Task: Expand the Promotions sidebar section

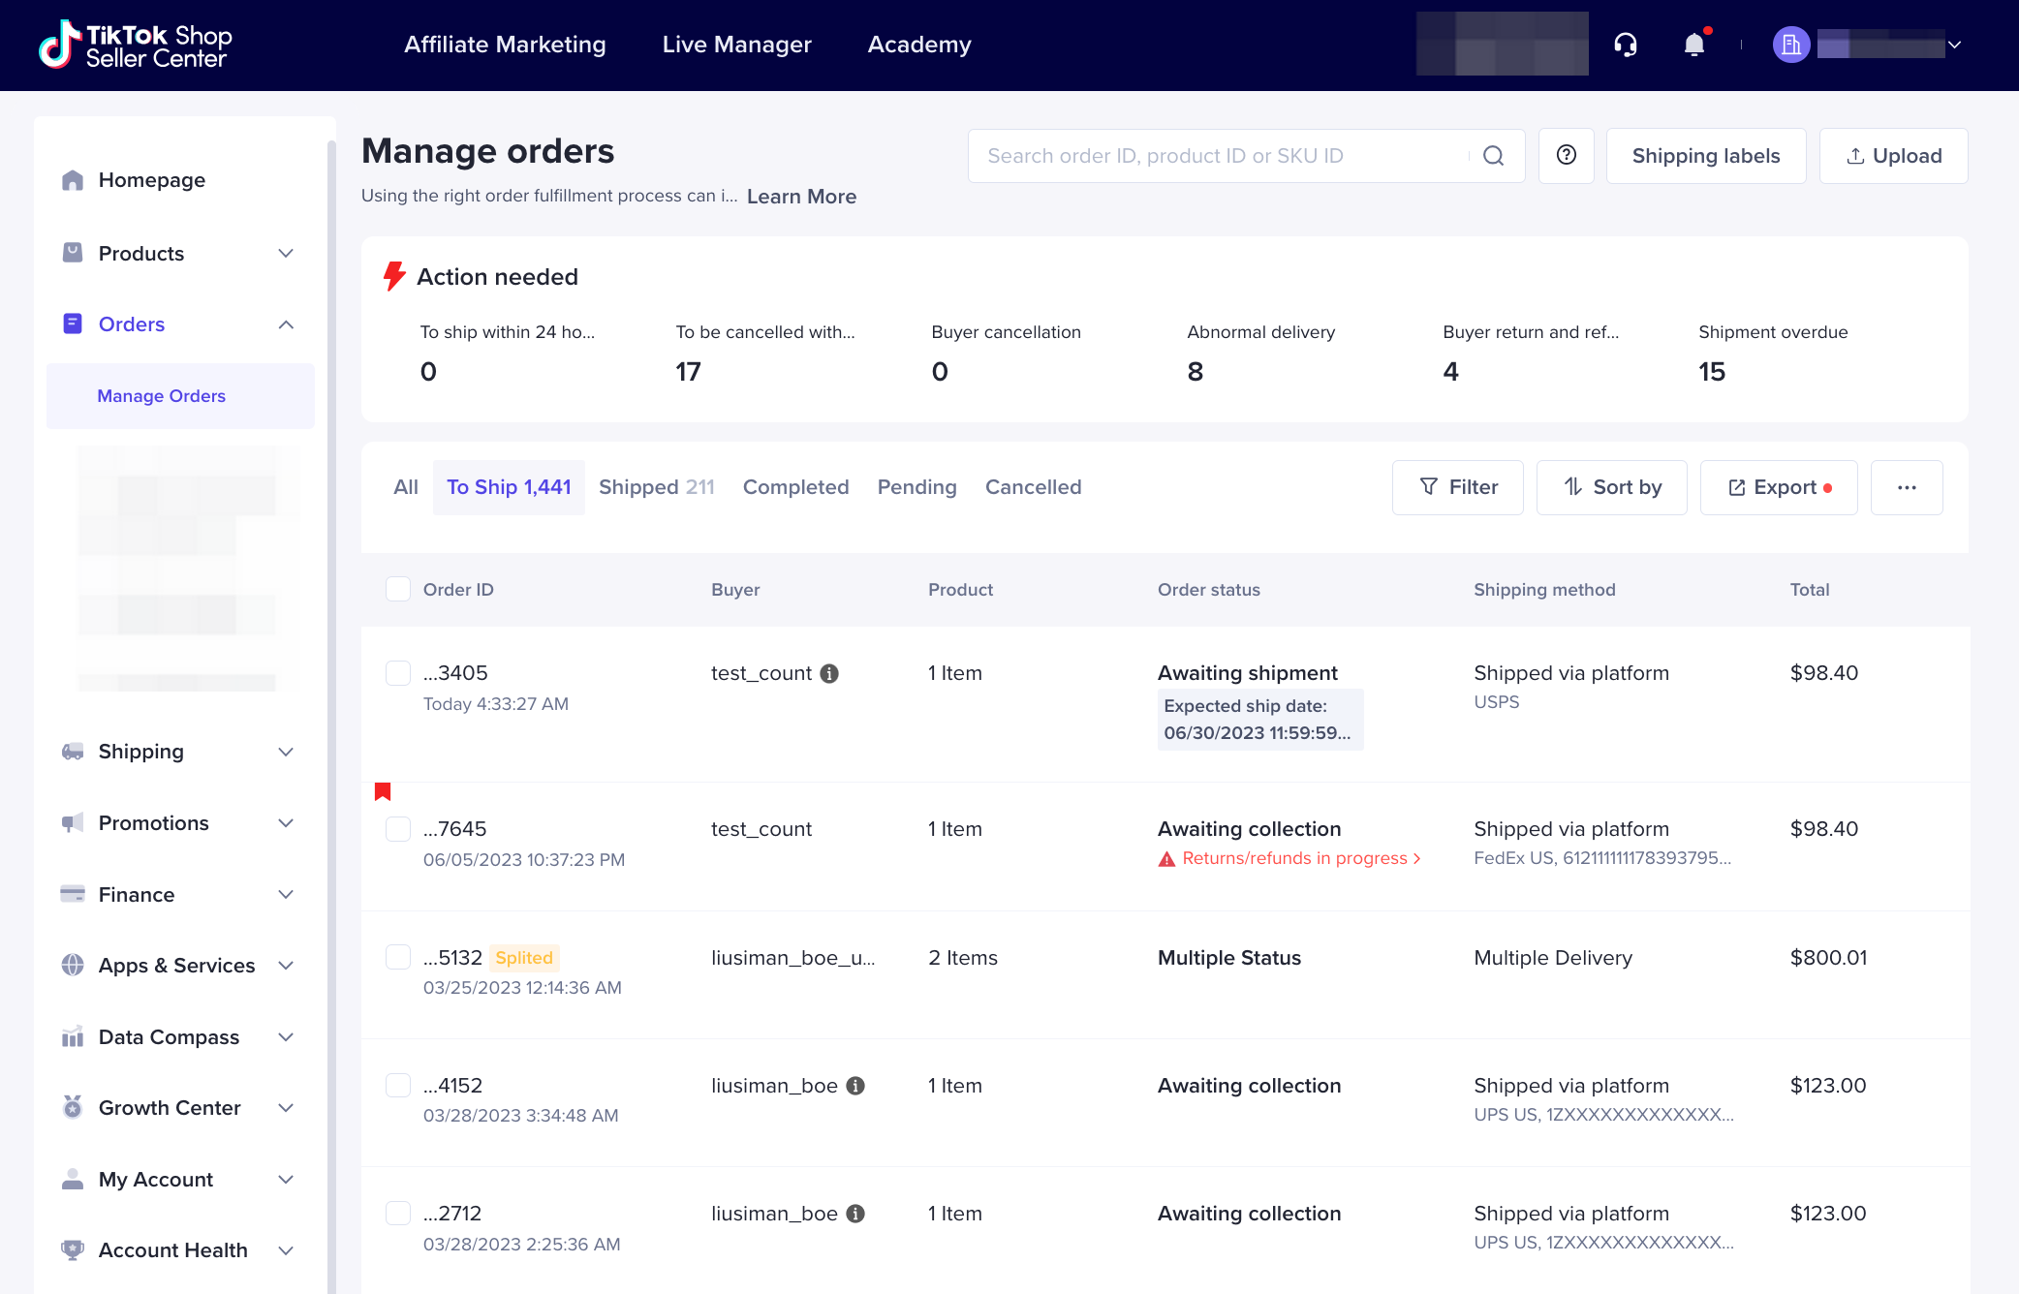Action: [x=286, y=823]
